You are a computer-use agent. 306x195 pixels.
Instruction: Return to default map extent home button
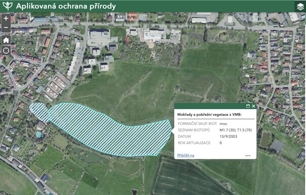click(6, 40)
